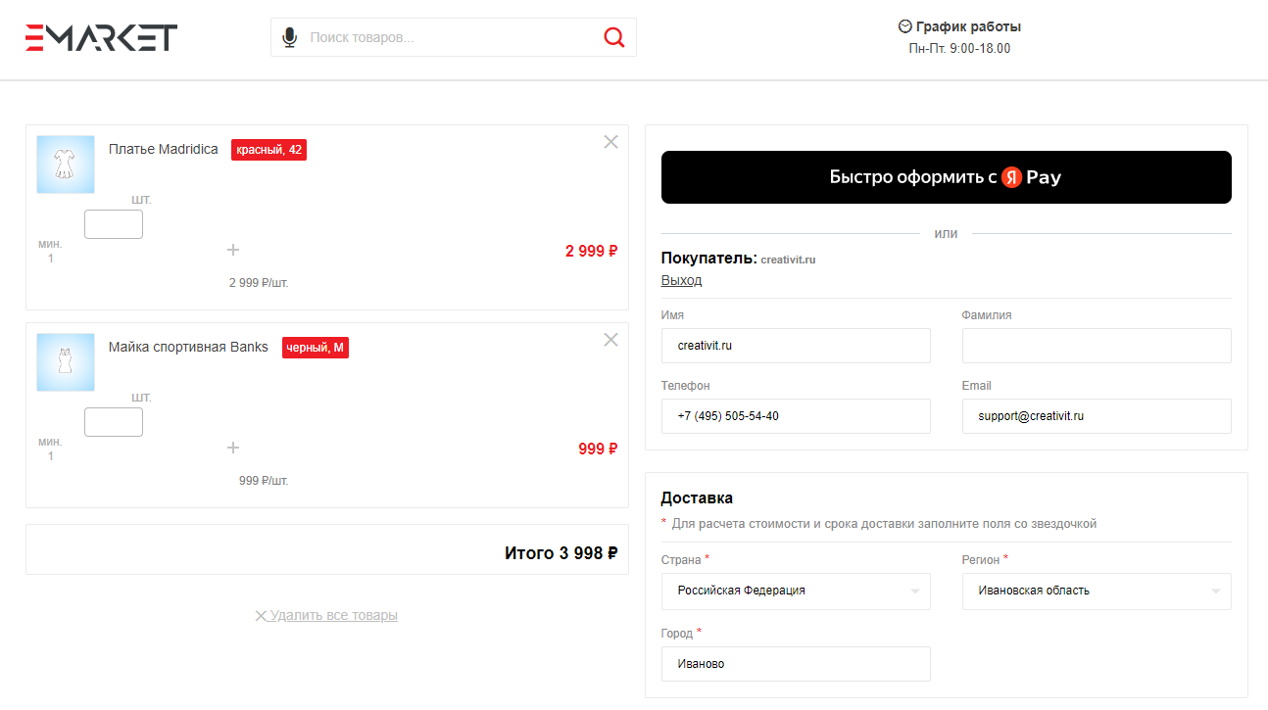1268x710 pixels.
Task: Click the microphone voice search icon
Action: coord(289,37)
